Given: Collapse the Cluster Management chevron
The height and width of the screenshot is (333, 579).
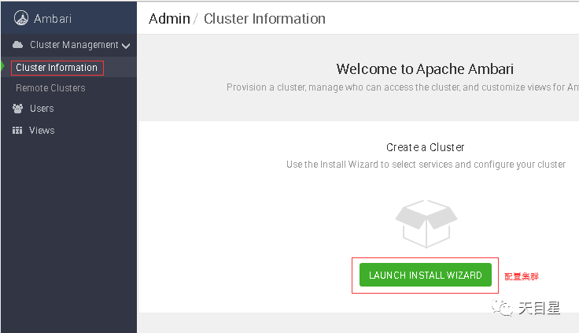Looking at the screenshot, I should [126, 46].
